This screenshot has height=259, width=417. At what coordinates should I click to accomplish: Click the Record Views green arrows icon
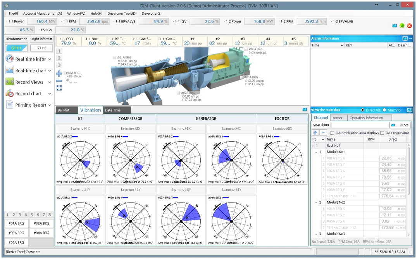[x=10, y=82]
